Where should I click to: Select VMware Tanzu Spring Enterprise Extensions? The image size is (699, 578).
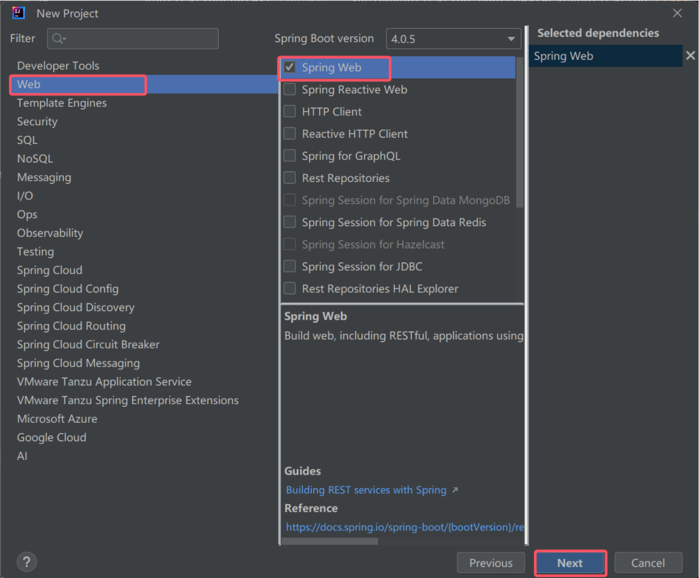[x=128, y=400]
